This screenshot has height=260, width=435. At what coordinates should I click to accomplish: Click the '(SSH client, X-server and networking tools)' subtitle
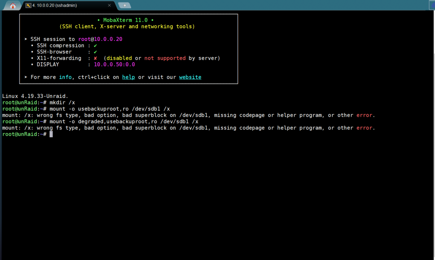127,27
